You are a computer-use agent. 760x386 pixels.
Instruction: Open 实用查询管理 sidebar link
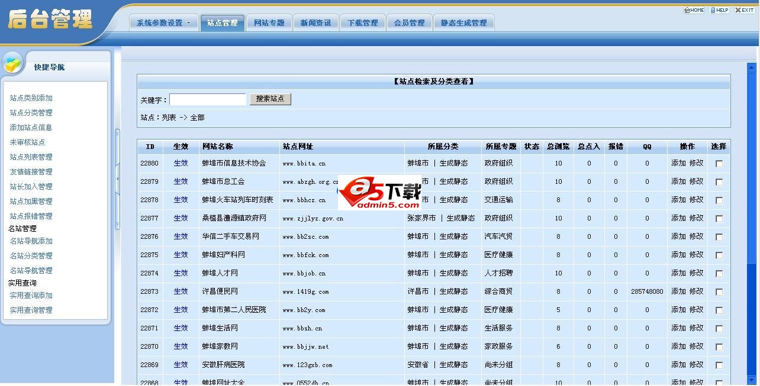point(31,310)
